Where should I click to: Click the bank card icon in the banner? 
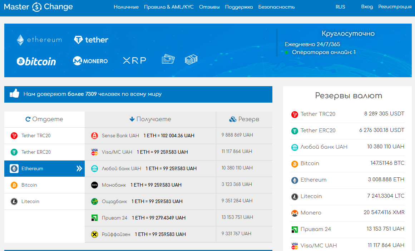(168, 59)
